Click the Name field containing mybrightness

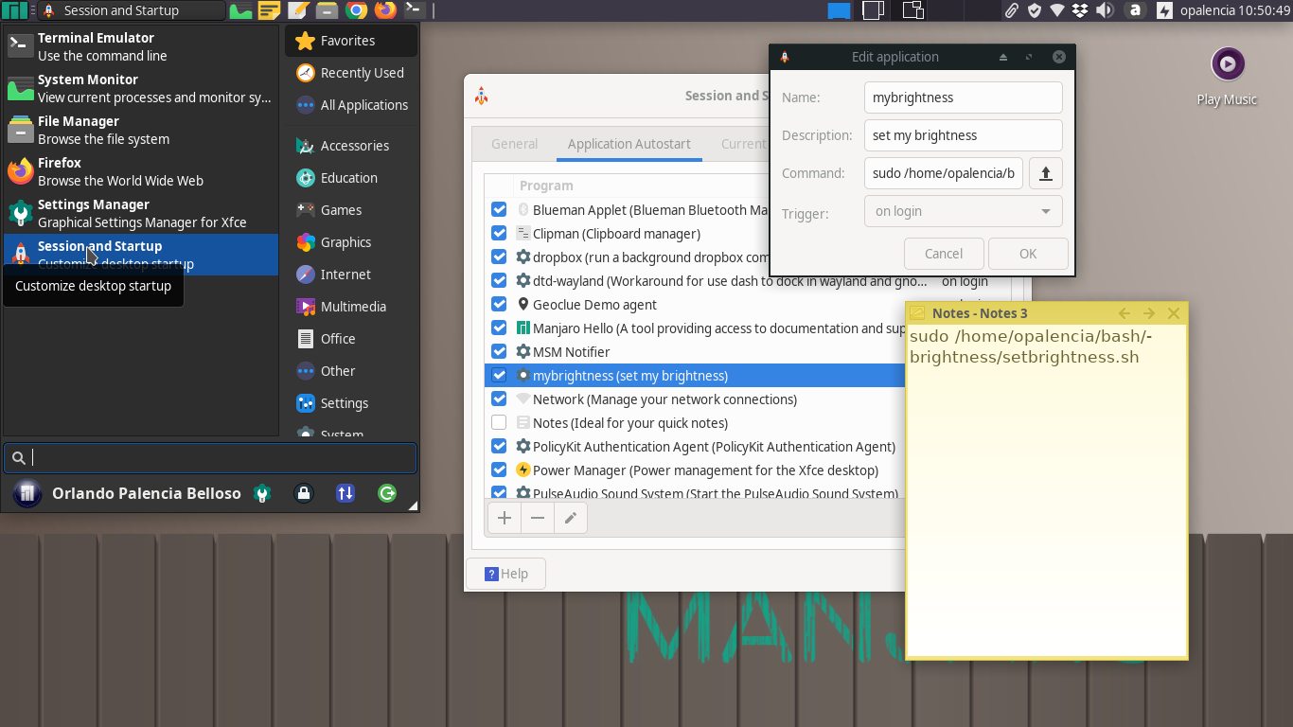964,98
